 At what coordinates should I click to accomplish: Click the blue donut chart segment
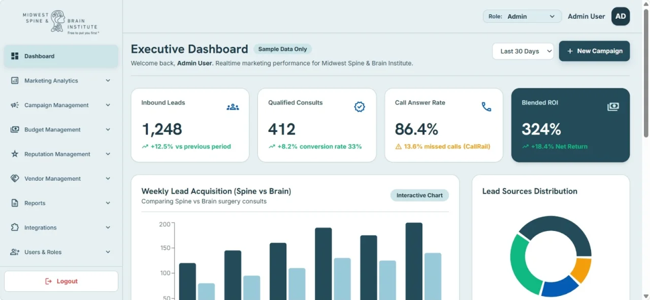pyautogui.click(x=560, y=288)
